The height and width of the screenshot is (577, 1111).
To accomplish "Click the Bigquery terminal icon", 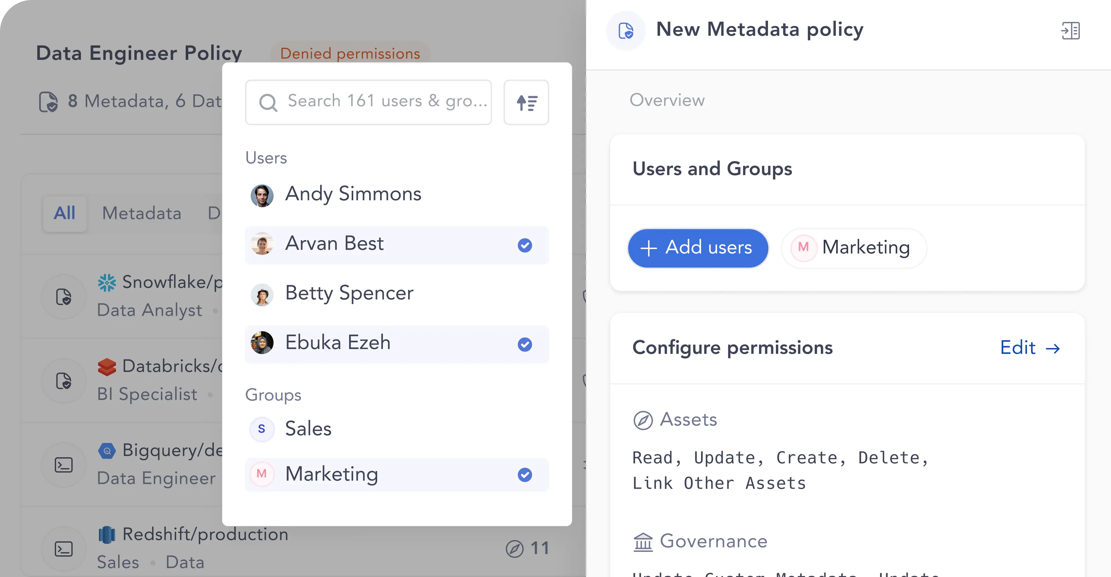I will (x=64, y=465).
